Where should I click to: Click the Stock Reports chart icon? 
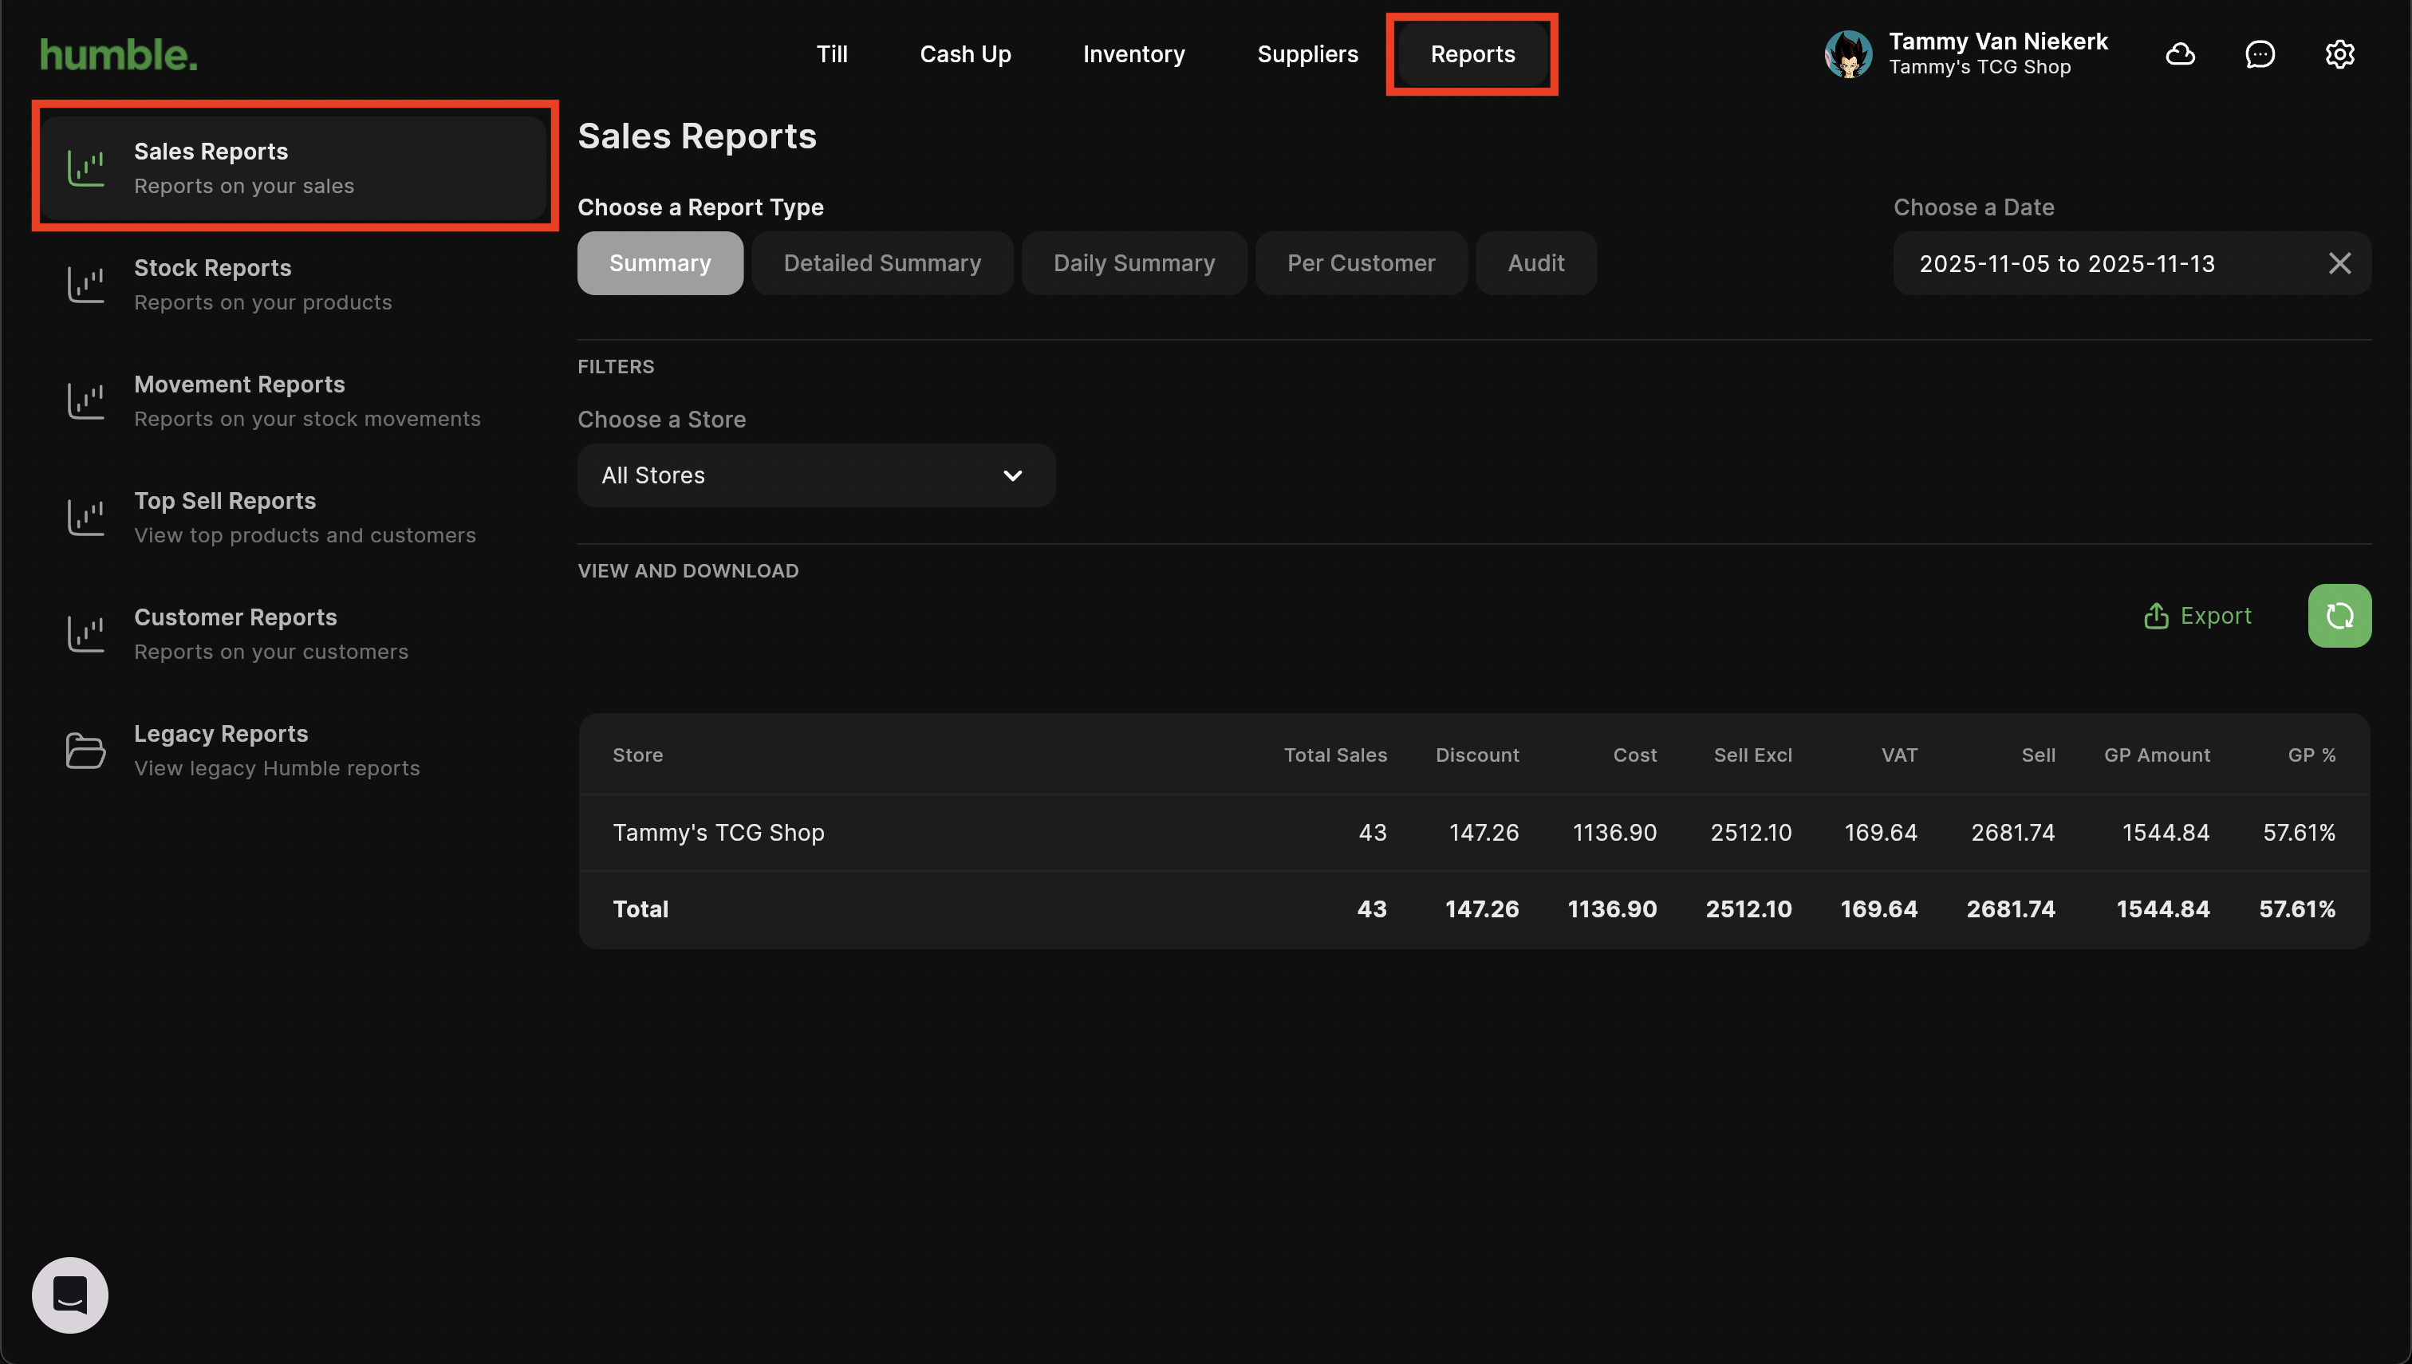click(x=85, y=285)
